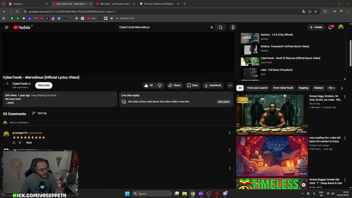Viewport: 352px width, 198px height.
Task: Open TikTok bookmark in bookmarks bar
Action: [x=47, y=18]
